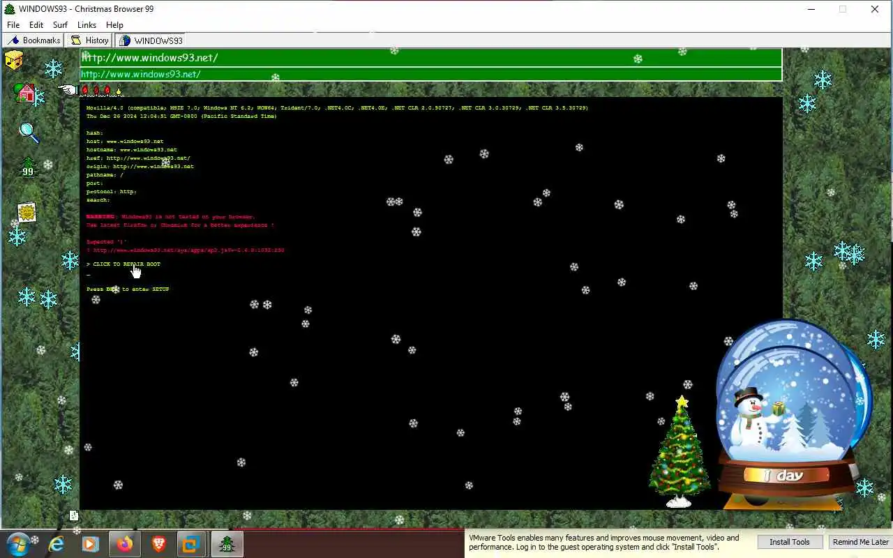Switch to Firefox in the taskbar
The image size is (893, 558).
(124, 544)
